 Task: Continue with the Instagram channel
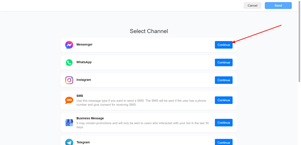click(x=224, y=80)
